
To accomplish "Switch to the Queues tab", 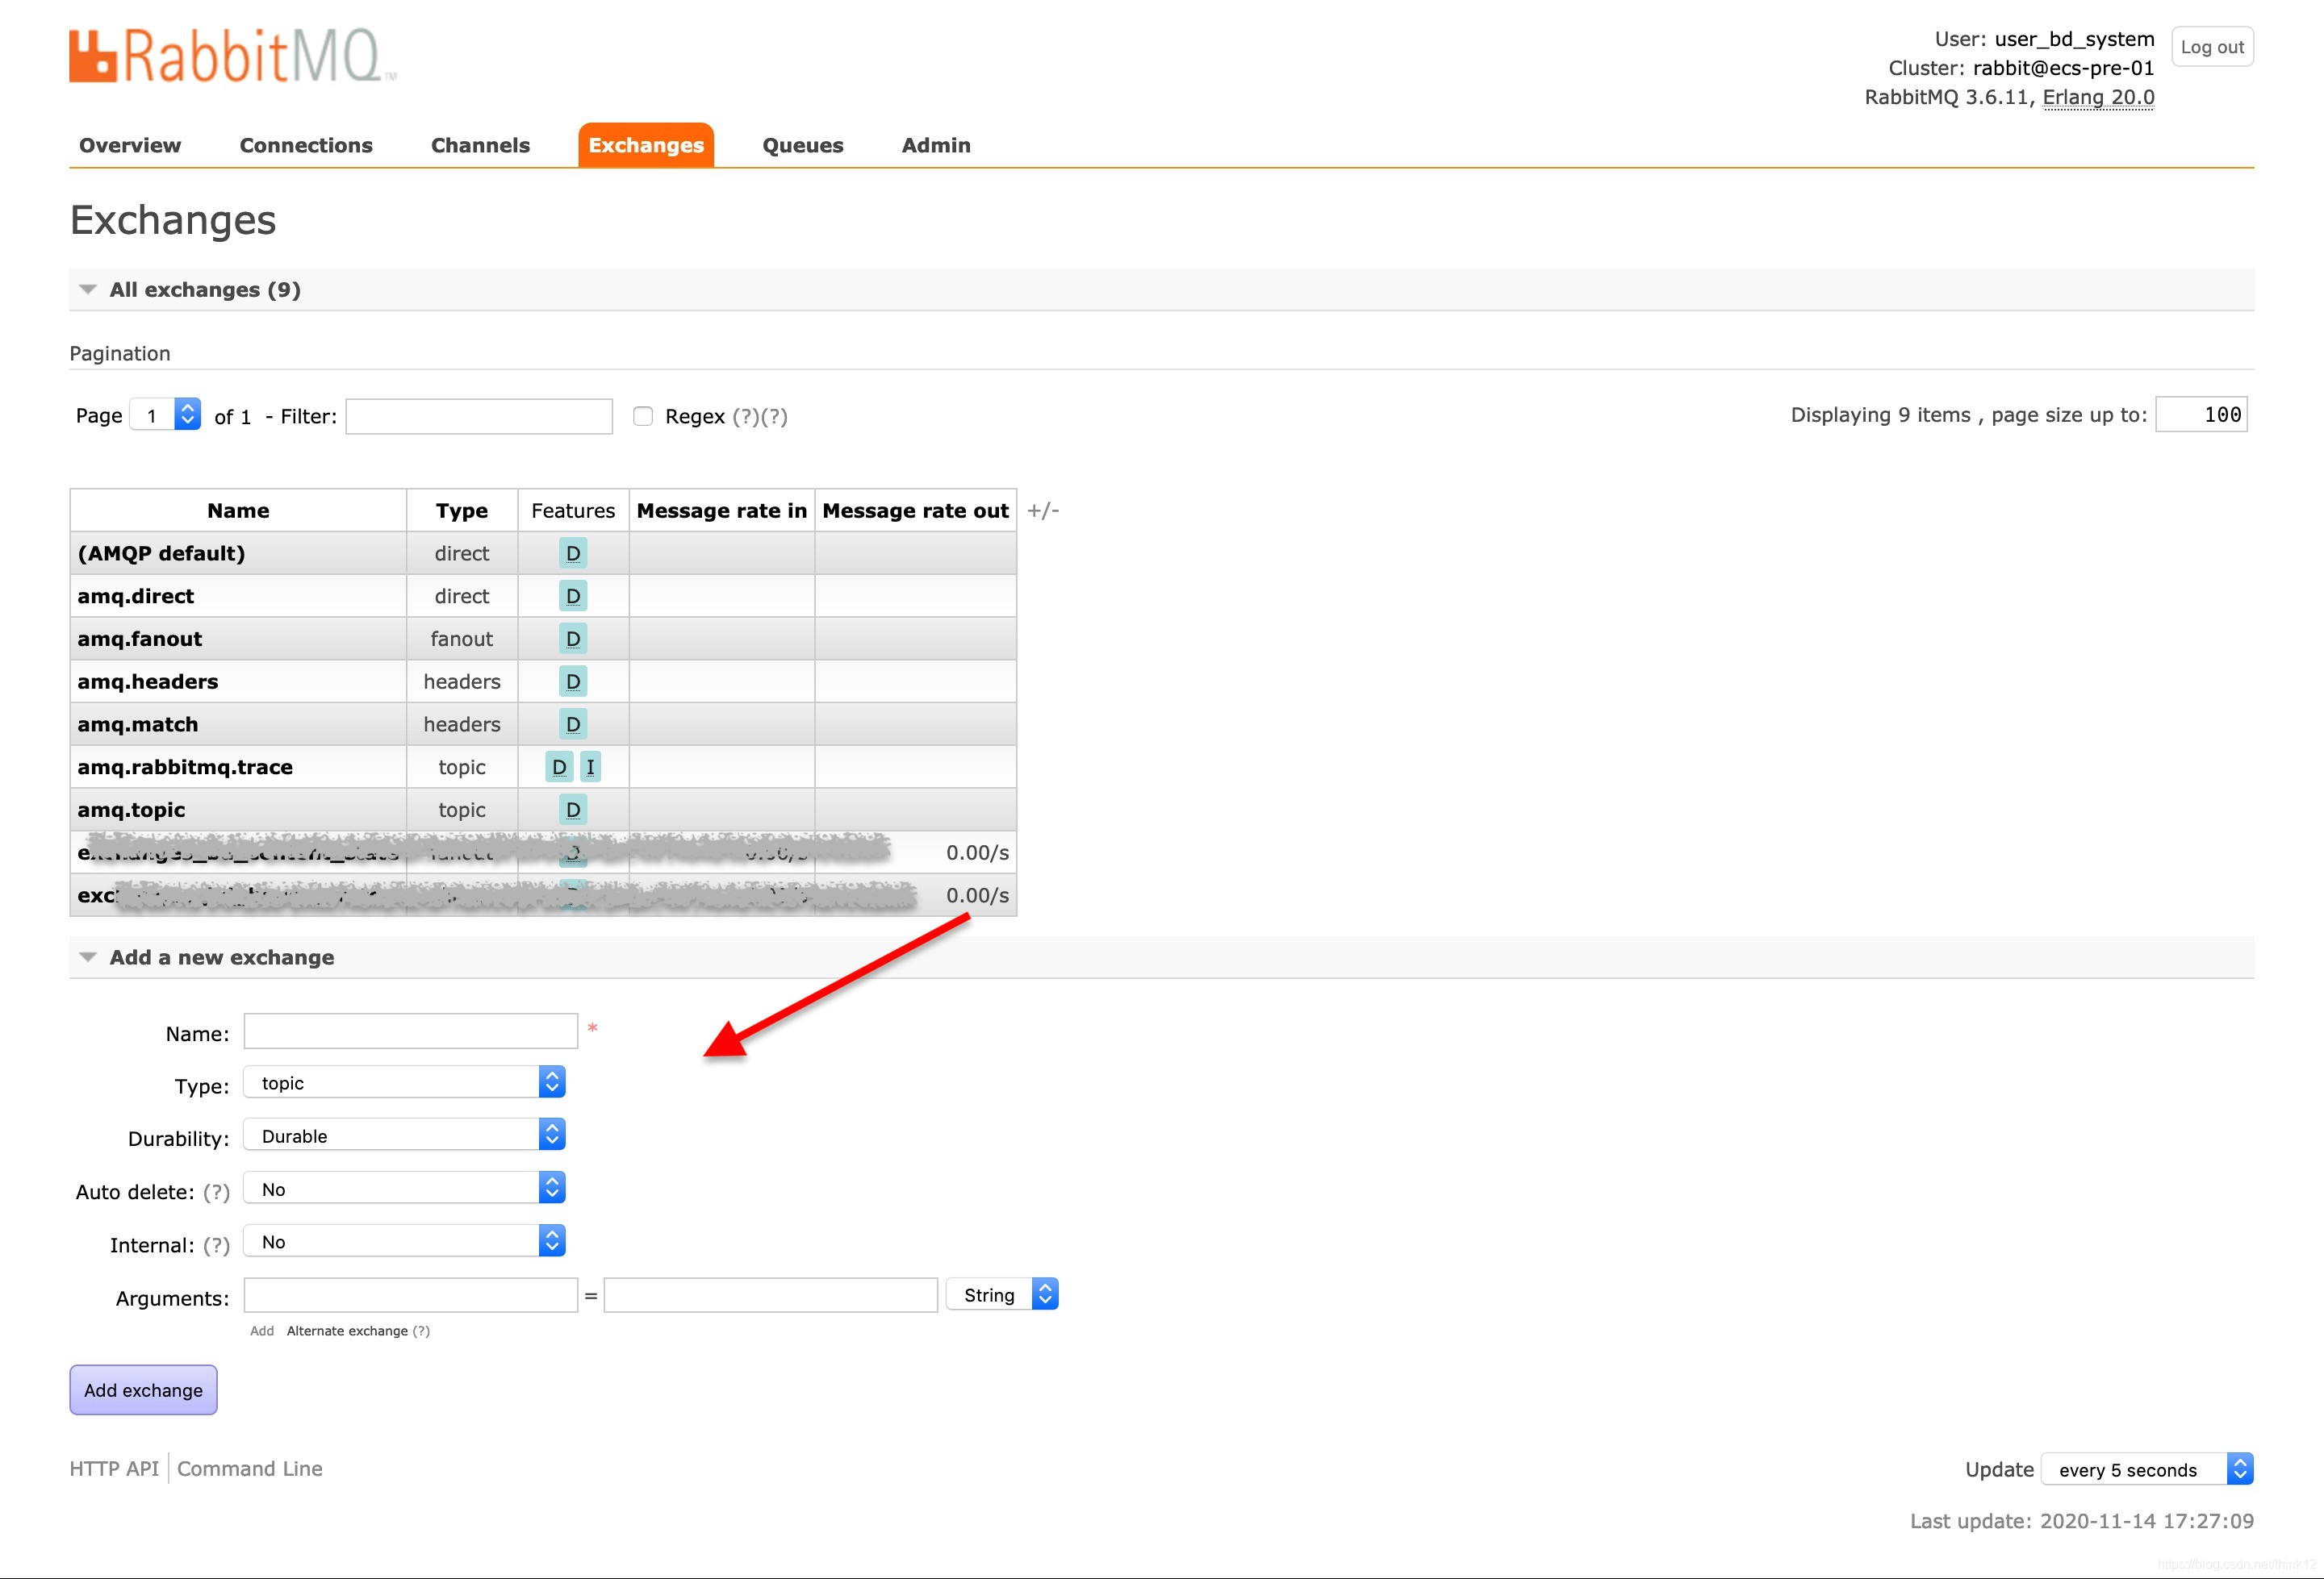I will pyautogui.click(x=802, y=146).
